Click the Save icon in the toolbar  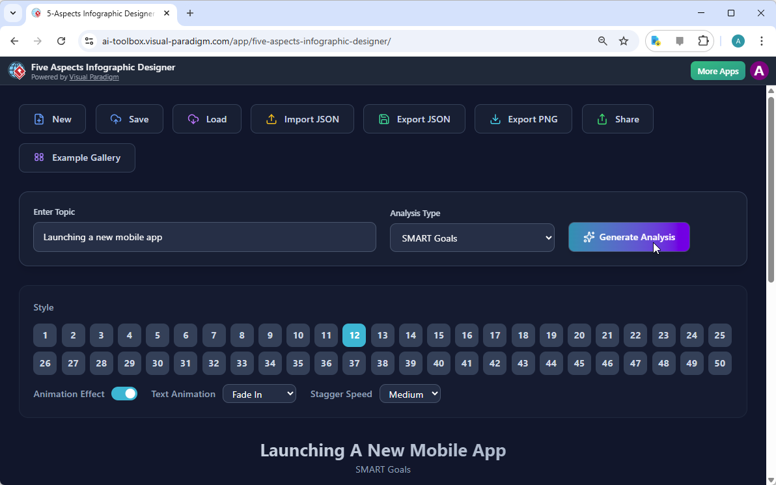tap(115, 119)
